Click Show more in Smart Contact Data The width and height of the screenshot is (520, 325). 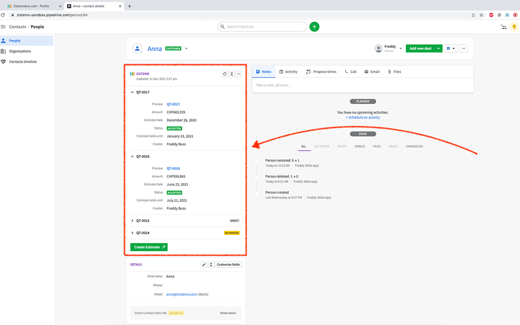click(228, 313)
